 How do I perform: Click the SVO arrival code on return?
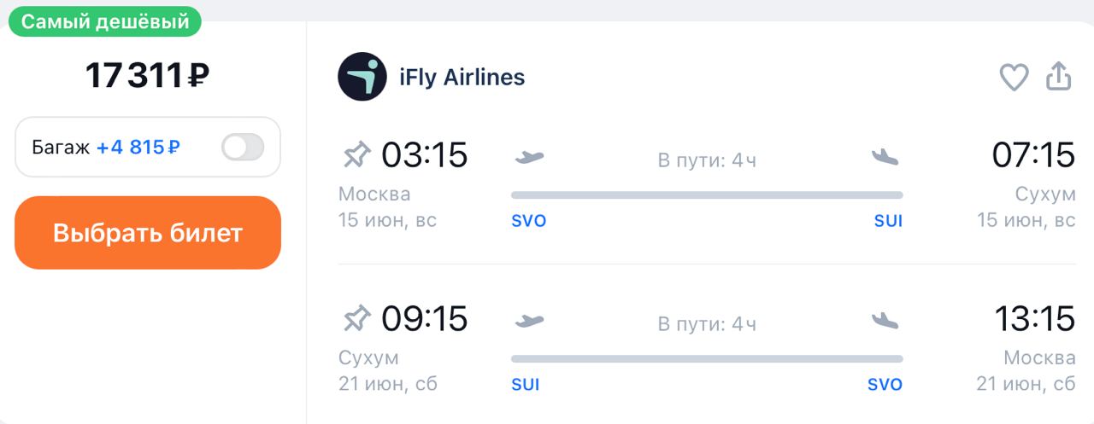885,385
